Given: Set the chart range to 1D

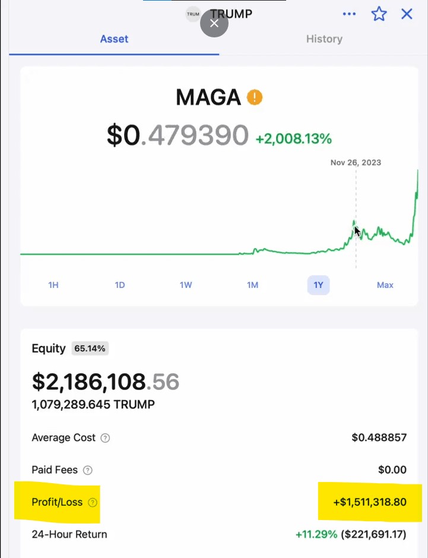Looking at the screenshot, I should (x=120, y=285).
